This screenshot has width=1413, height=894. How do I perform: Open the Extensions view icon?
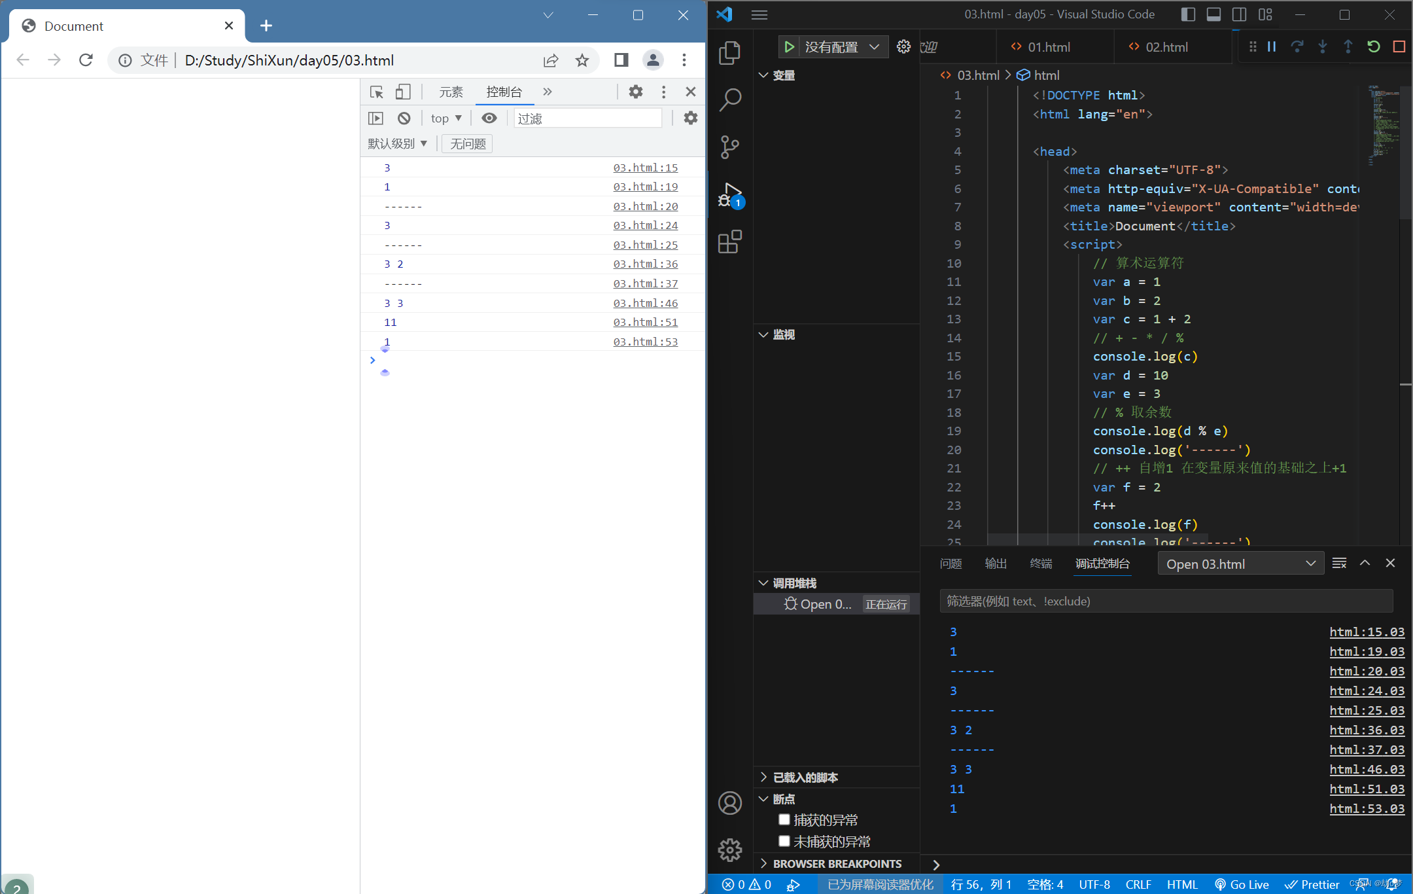729,241
